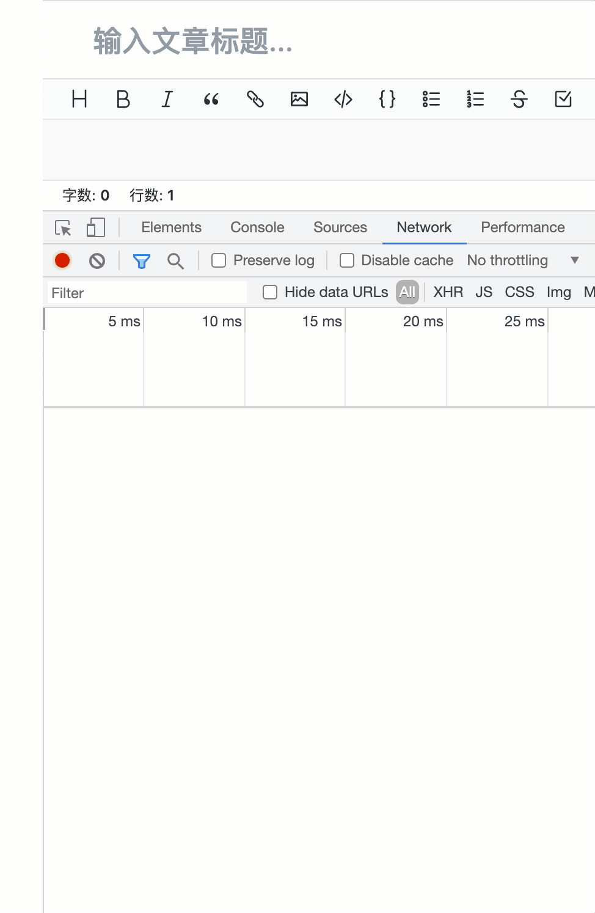
Task: Insert a code block with braces icon
Action: (387, 99)
